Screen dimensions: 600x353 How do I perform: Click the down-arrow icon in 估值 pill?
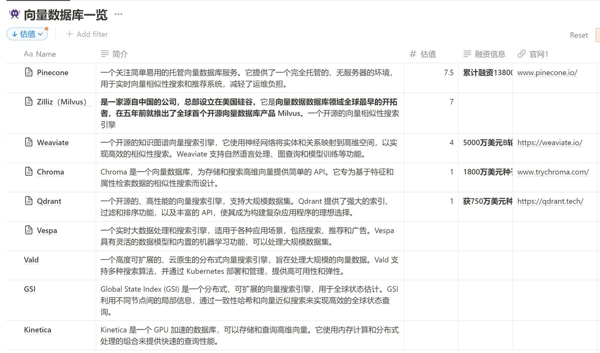pyautogui.click(x=14, y=34)
